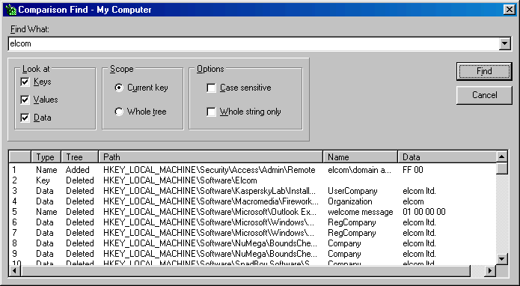Screen dimensions: 520x286
Task: Sort results by Type column header
Action: 46,156
